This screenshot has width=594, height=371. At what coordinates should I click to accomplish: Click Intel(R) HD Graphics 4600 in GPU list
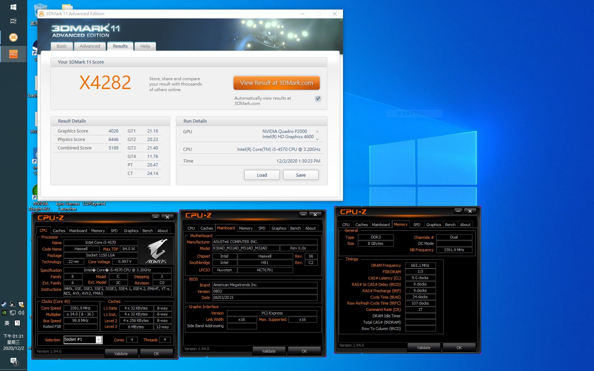(x=288, y=137)
